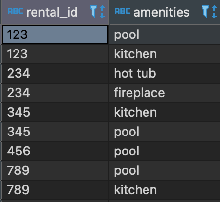Select the kitchen cell in the 789 row

(x=165, y=190)
